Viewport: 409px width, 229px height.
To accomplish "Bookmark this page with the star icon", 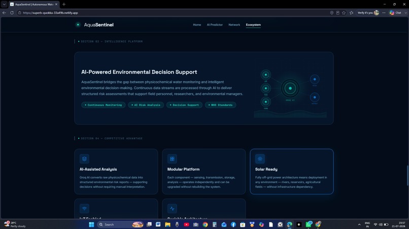I will click(x=344, y=13).
